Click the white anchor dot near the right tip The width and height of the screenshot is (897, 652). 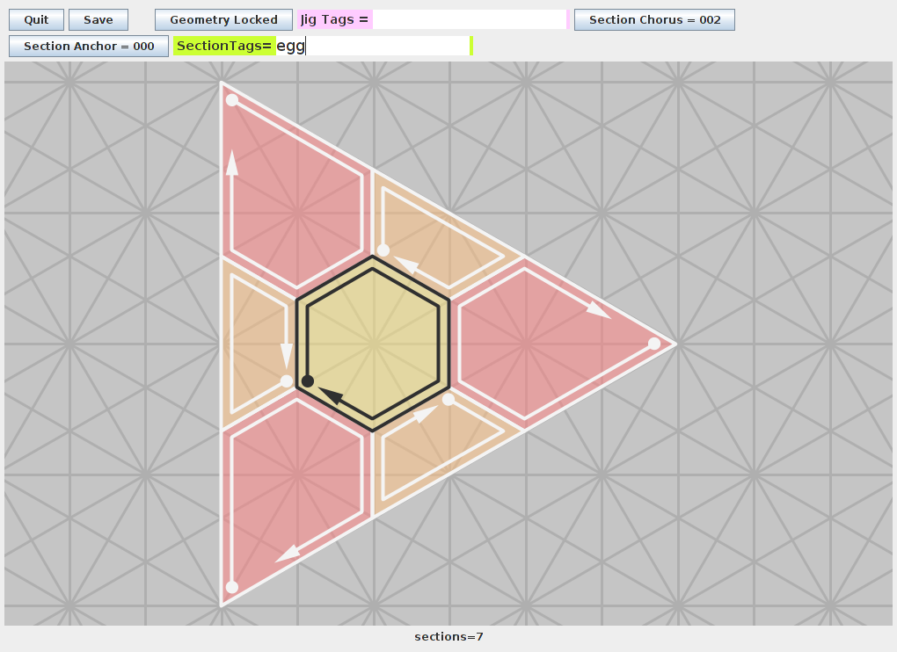click(x=654, y=344)
